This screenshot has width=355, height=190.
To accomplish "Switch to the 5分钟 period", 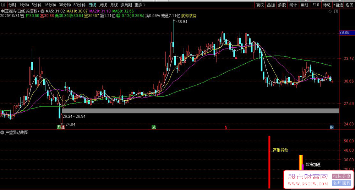I will [x=37, y=5].
